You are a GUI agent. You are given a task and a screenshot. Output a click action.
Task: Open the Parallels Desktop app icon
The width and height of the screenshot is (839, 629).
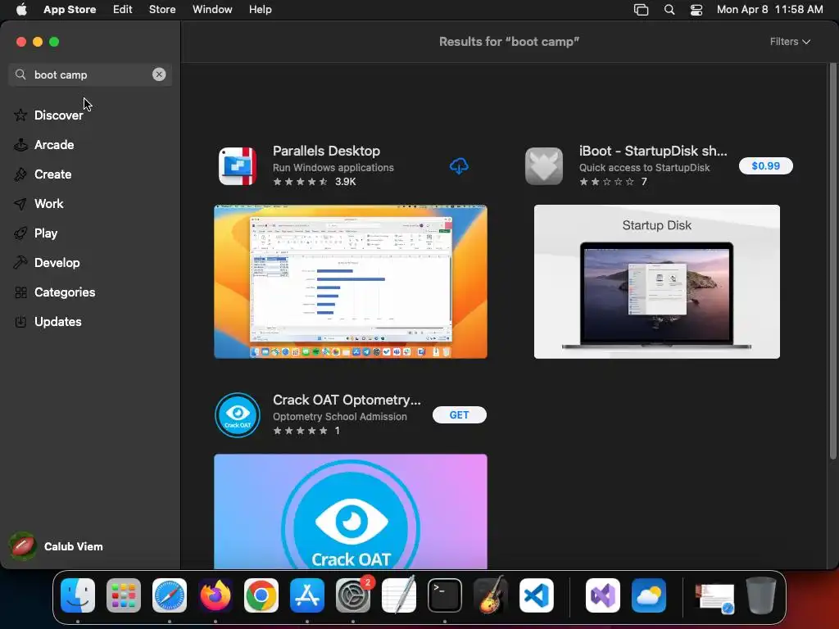(x=238, y=165)
